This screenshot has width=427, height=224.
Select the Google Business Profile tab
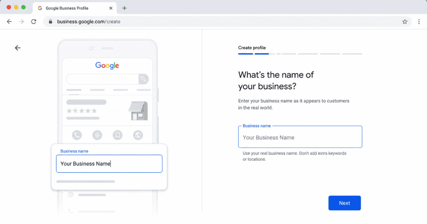point(75,8)
